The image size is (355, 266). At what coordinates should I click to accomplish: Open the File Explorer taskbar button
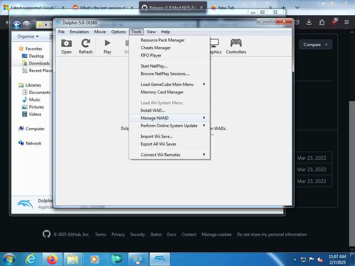pos(73,259)
